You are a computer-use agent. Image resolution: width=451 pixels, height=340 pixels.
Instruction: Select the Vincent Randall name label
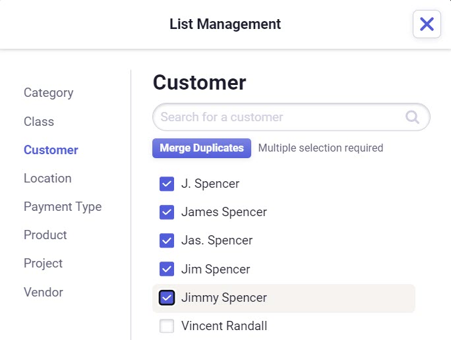[224, 326]
